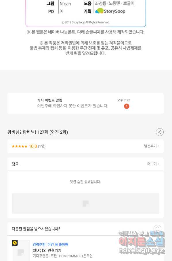Click the red notification badge
The width and height of the screenshot is (172, 261).
(127, 106)
